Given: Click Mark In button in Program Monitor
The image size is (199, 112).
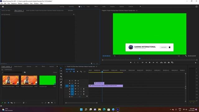Looking at the screenshot, I should [135, 63].
